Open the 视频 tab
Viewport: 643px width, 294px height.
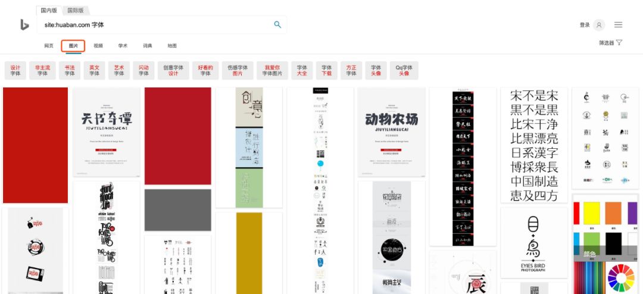tap(98, 45)
